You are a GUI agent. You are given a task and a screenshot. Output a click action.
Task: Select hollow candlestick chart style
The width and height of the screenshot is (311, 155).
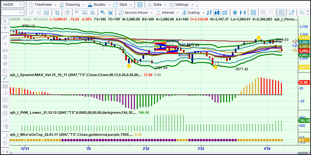pyautogui.click(x=225, y=13)
